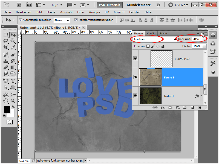219x164 pixels.
Task: Hide the I LOVE PSD layer
Action: pos(135,58)
